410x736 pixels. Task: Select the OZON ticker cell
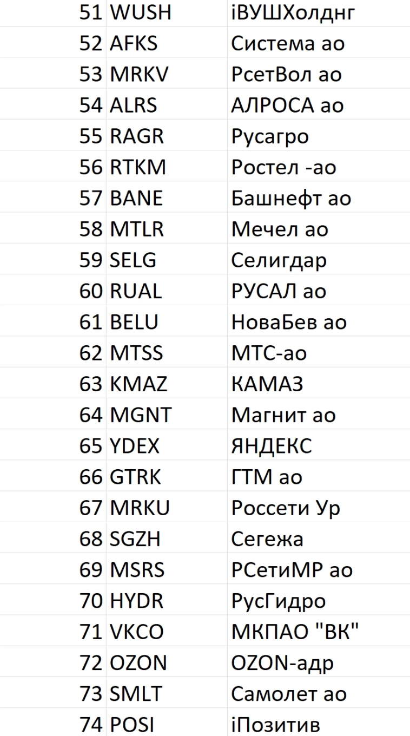pos(138,663)
